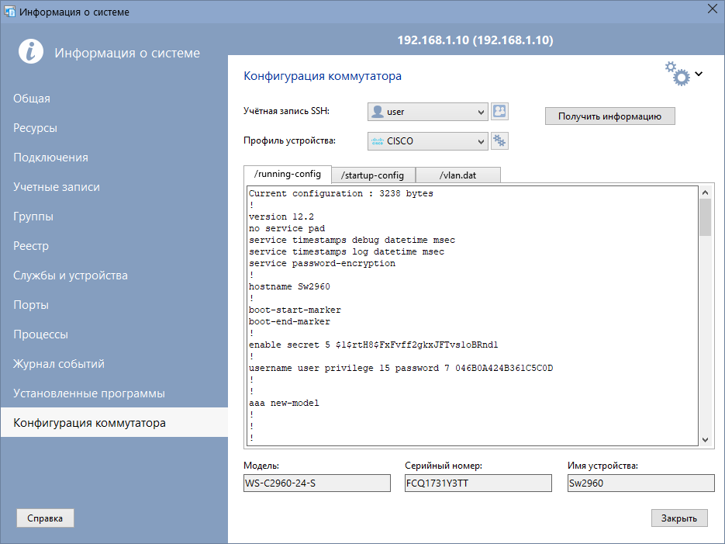Expand the arrow next to the gears icon
725x544 pixels.
click(699, 74)
